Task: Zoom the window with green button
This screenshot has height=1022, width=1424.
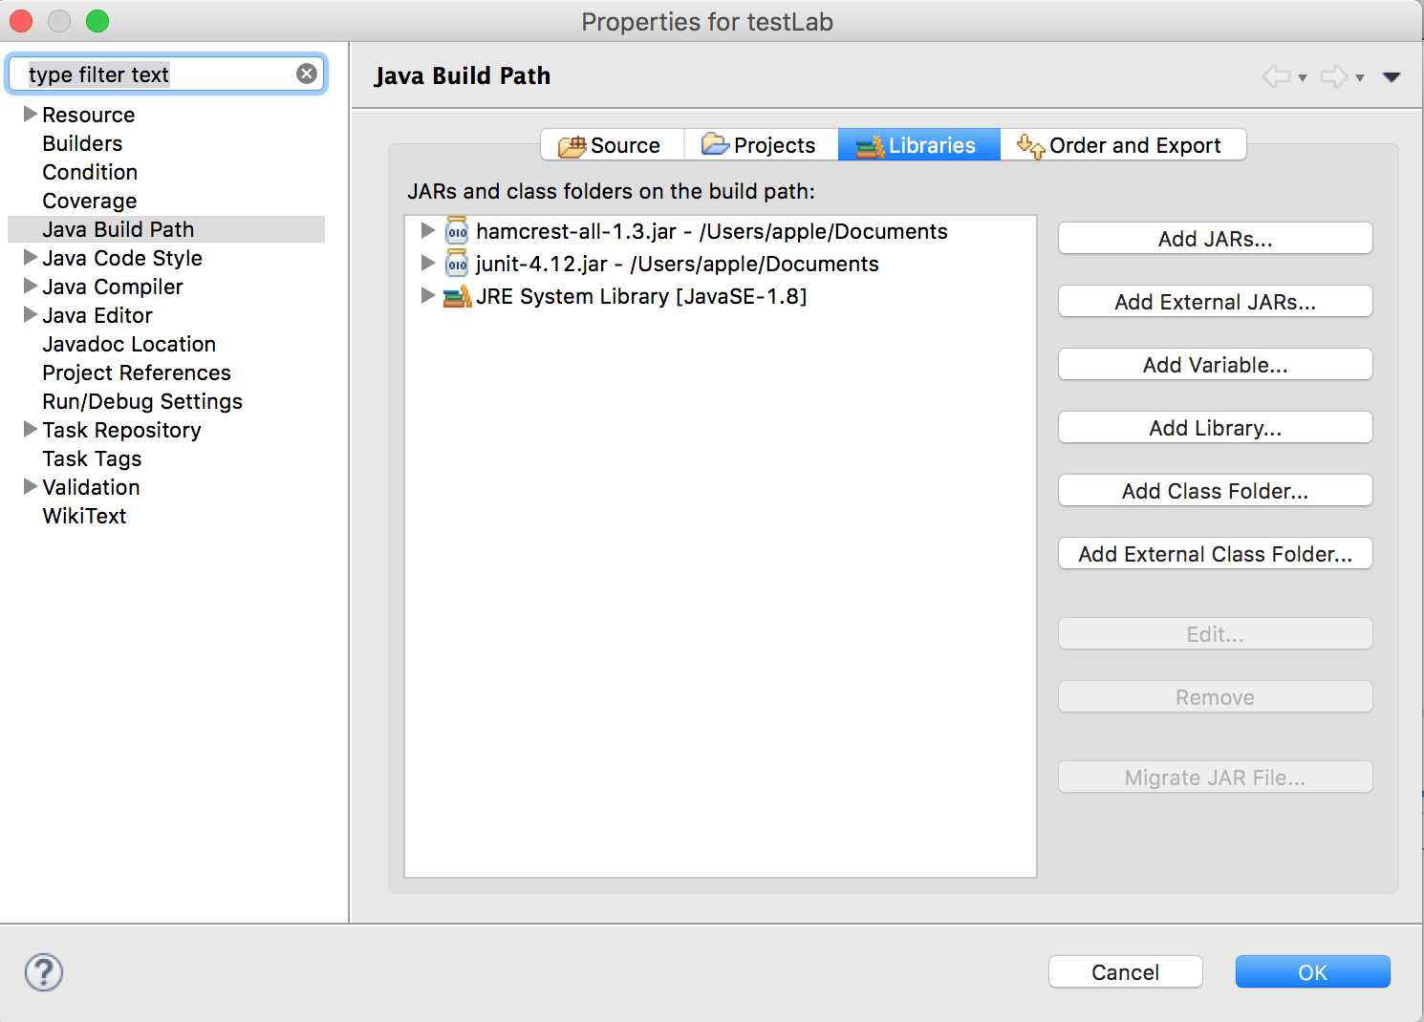Action: click(x=97, y=21)
